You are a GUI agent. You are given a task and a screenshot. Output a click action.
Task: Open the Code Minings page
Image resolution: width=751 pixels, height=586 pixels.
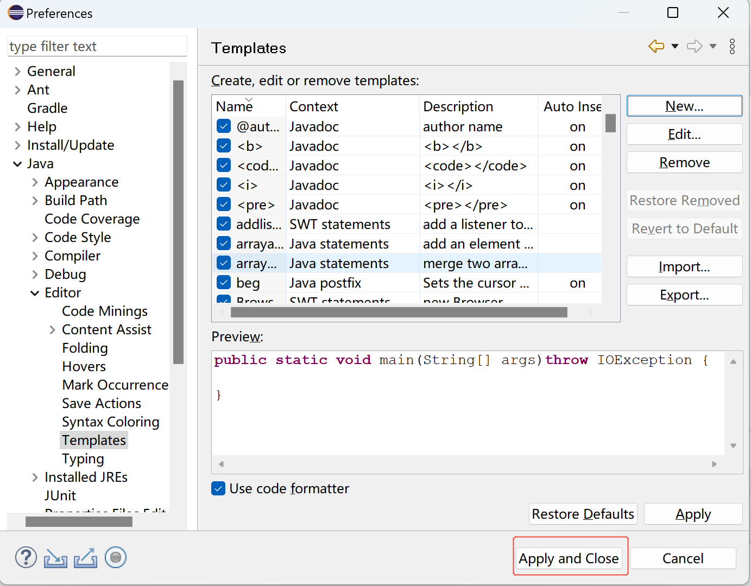pyautogui.click(x=105, y=311)
